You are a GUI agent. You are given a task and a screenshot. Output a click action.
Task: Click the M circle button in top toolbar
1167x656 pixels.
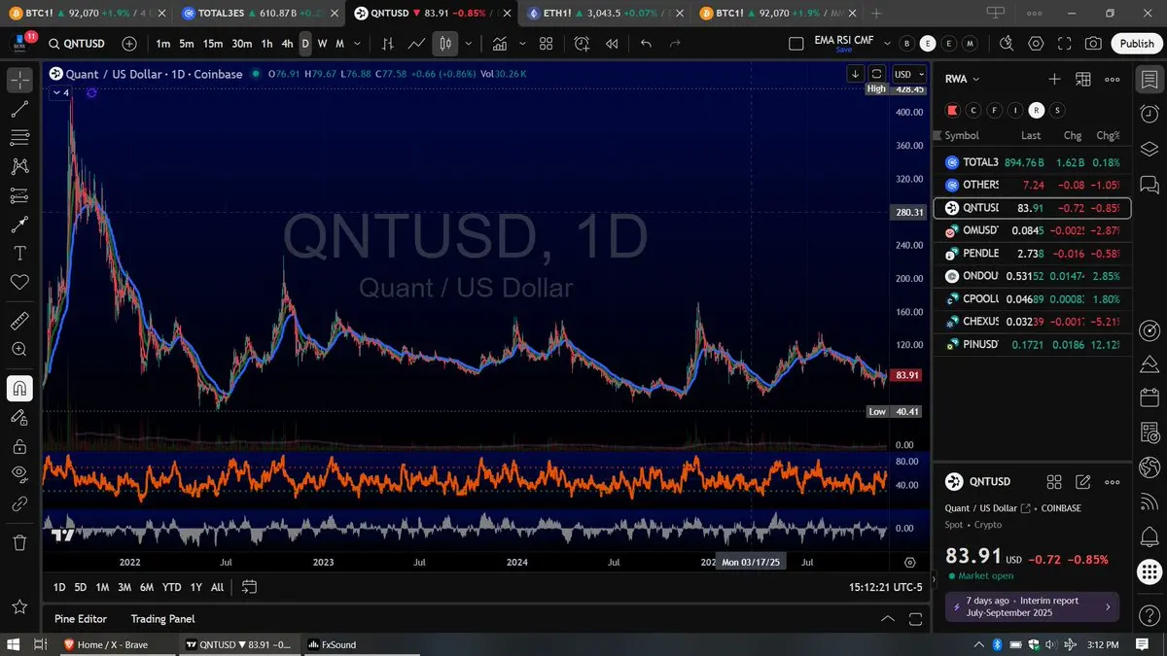coord(970,44)
